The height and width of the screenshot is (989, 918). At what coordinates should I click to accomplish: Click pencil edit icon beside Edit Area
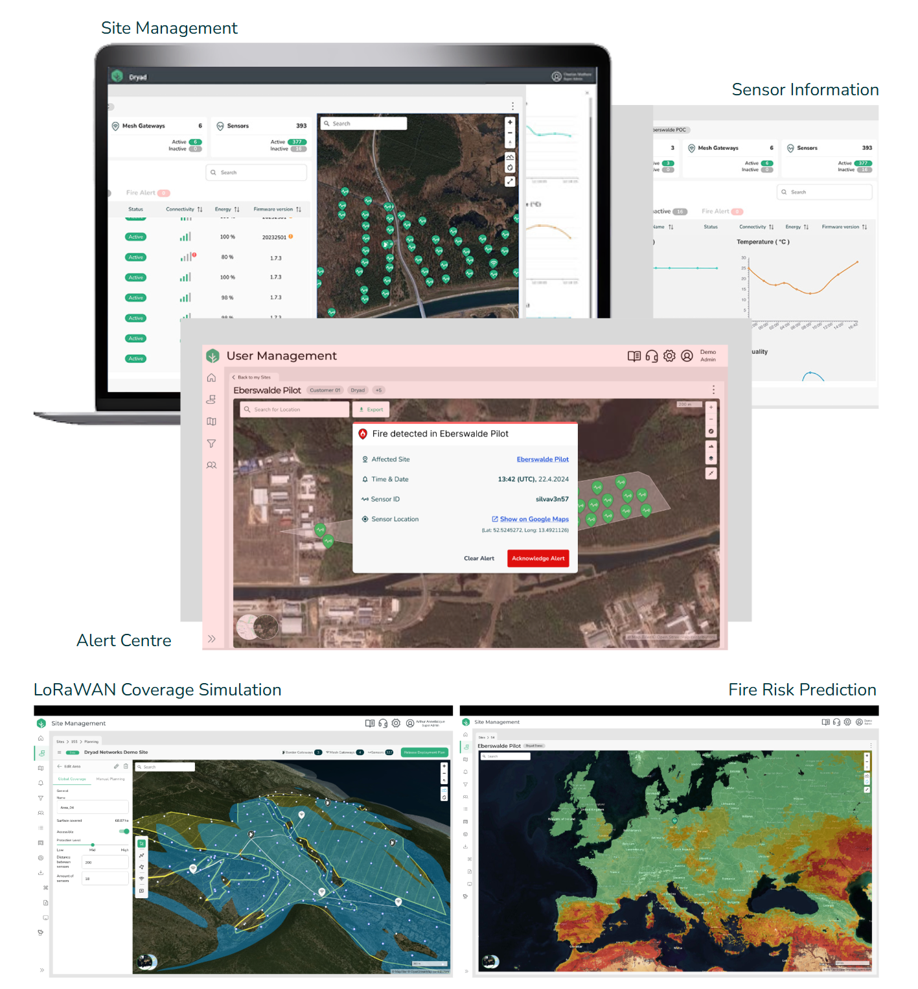point(117,766)
